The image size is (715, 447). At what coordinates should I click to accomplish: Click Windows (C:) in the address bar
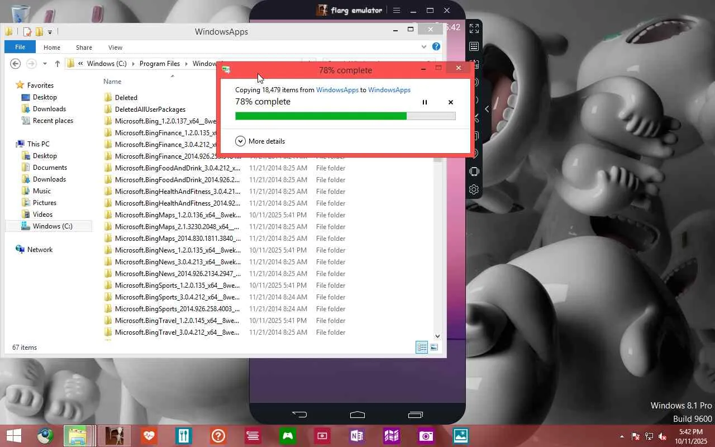[x=106, y=64]
